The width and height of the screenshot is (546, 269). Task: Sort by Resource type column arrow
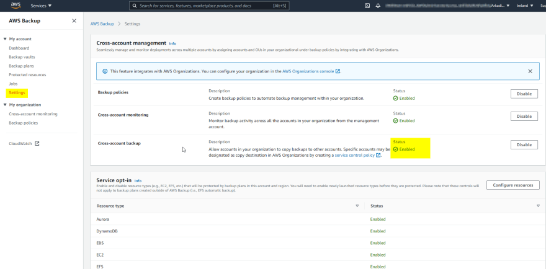357,206
